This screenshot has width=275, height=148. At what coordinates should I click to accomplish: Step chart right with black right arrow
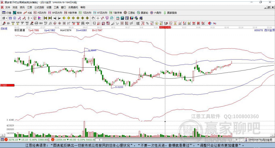(59, 18)
